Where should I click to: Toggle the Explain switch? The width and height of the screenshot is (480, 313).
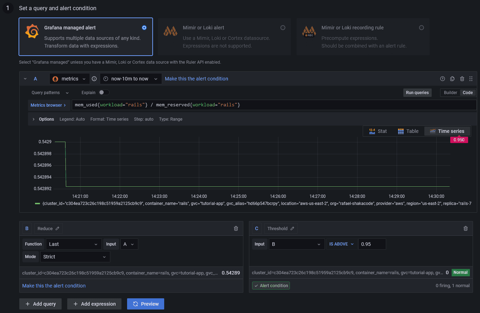click(x=104, y=93)
